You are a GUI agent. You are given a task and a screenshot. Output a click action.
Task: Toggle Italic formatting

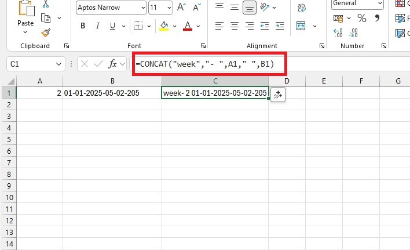click(97, 26)
